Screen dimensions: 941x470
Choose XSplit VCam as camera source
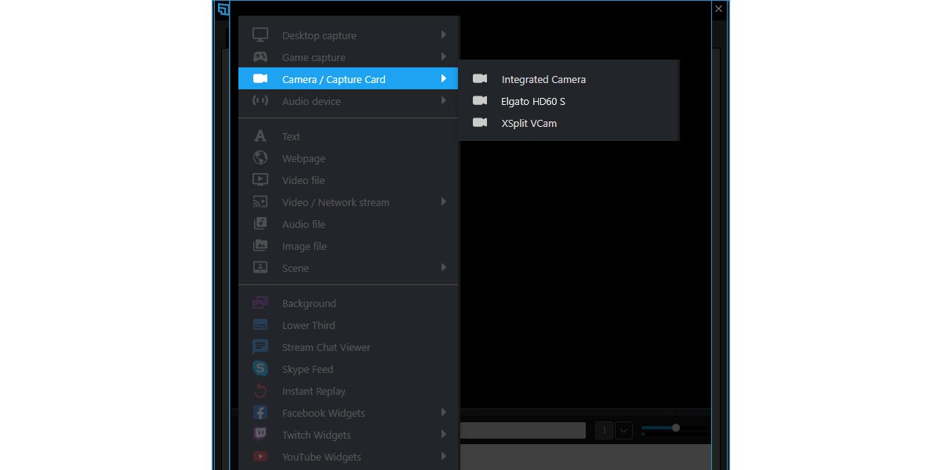(x=529, y=123)
